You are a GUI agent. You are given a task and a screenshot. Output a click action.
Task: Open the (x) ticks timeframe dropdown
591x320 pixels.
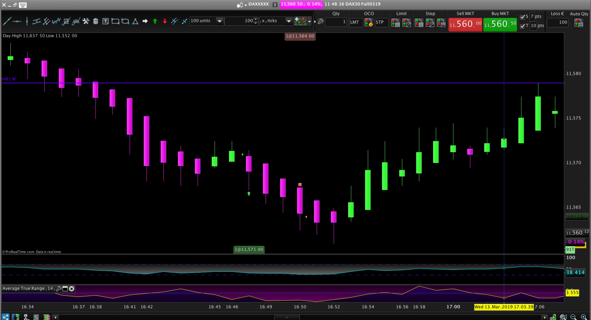pos(289,21)
